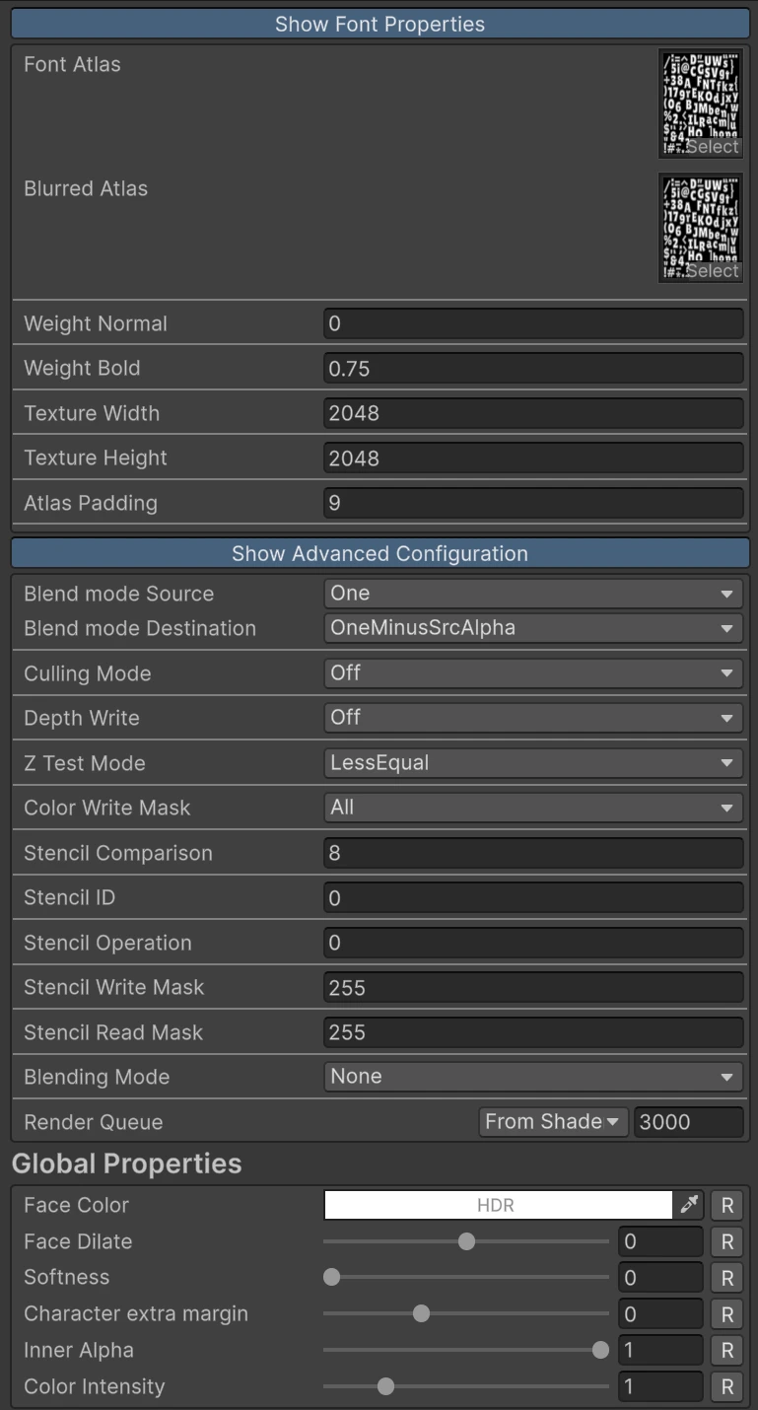Select a texture for Blurred Atlas
Viewport: 758px width, 1410px height.
tap(712, 271)
